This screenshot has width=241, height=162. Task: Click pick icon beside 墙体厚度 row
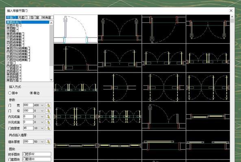[48, 142]
